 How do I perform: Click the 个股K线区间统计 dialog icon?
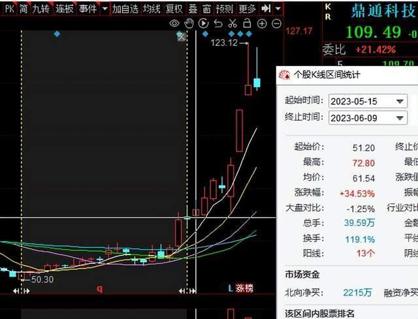[x=284, y=75]
